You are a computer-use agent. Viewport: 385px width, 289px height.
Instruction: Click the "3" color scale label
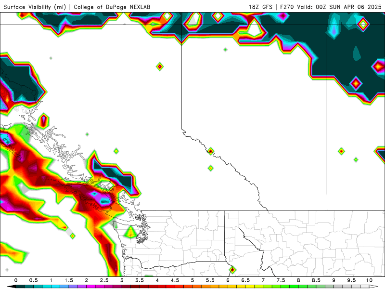pyautogui.click(x=122, y=280)
